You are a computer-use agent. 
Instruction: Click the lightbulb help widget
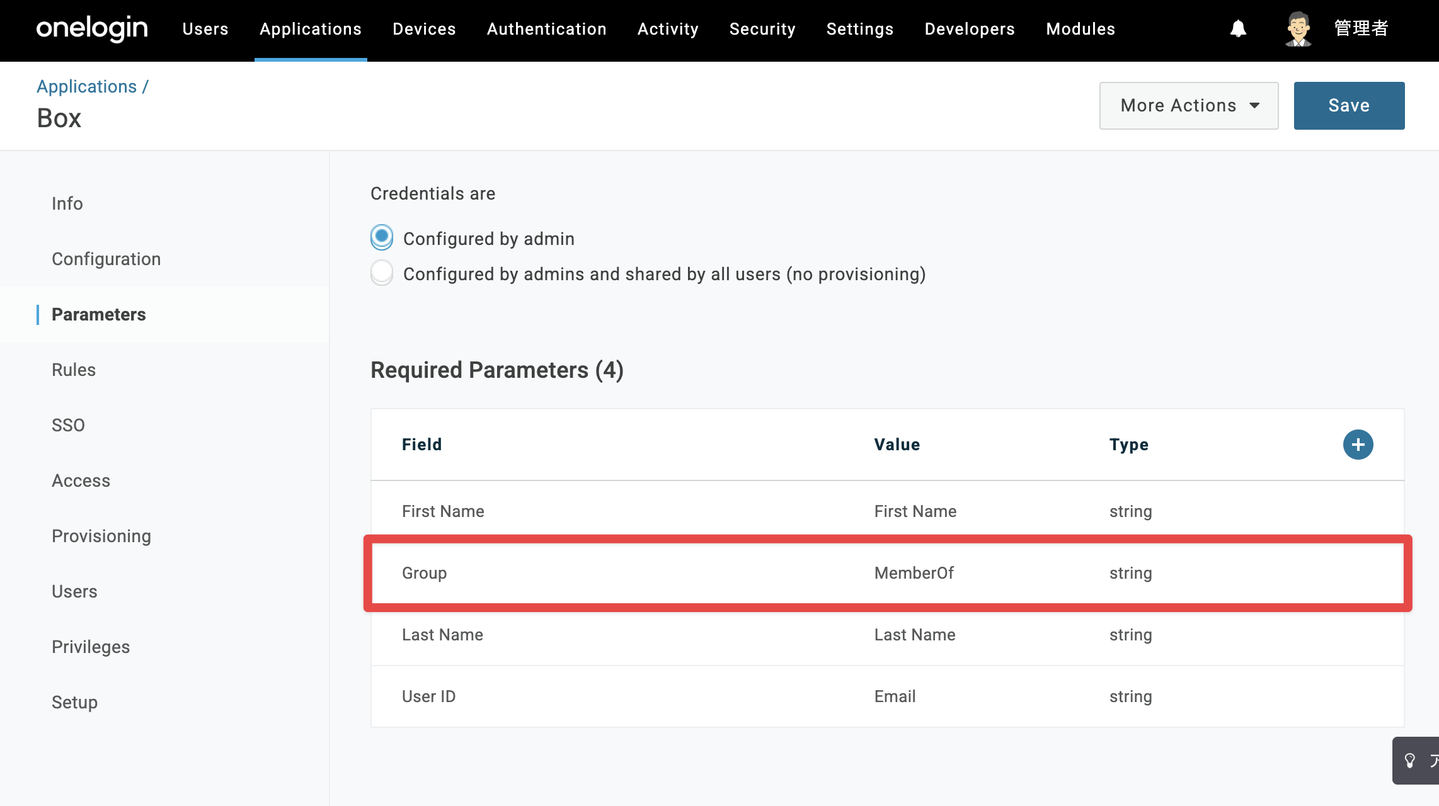[1415, 761]
